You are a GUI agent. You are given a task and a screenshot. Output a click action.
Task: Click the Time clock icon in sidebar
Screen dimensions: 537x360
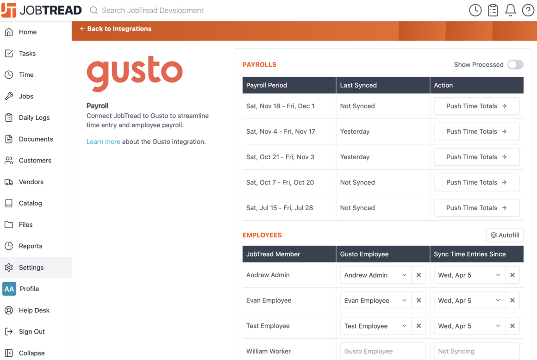coord(9,74)
